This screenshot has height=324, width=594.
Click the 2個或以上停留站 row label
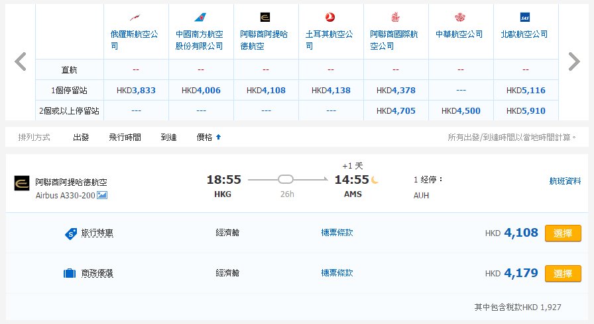70,110
